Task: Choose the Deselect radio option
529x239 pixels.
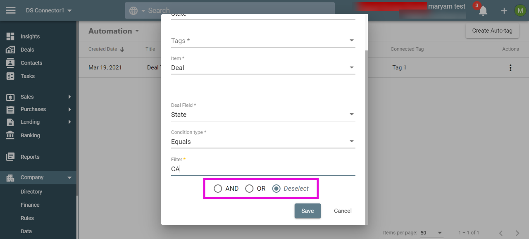Action: [276, 189]
